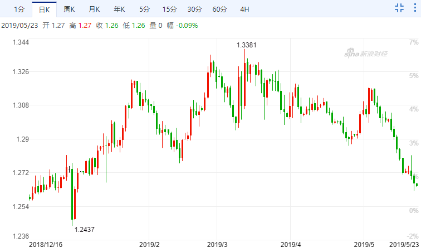Click the 2018/12/16 date axis label

tap(45, 244)
